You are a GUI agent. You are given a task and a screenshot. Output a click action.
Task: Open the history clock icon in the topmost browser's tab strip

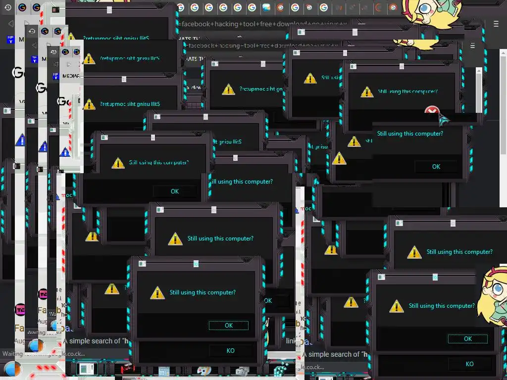coord(8,7)
